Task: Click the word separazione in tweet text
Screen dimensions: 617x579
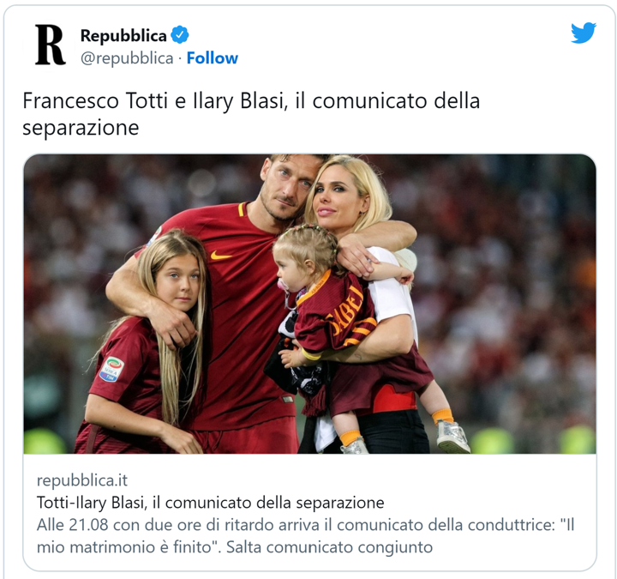Action: pos(81,128)
